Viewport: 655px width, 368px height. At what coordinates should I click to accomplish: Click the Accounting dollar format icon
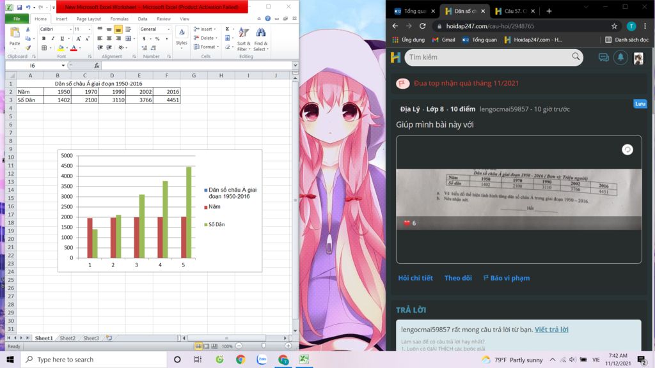(x=144, y=39)
